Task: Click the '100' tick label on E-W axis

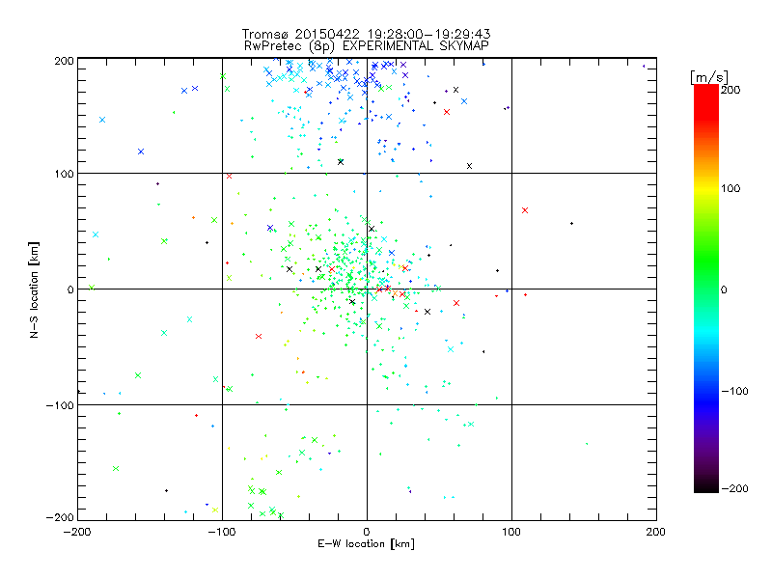Action: pyautogui.click(x=511, y=532)
